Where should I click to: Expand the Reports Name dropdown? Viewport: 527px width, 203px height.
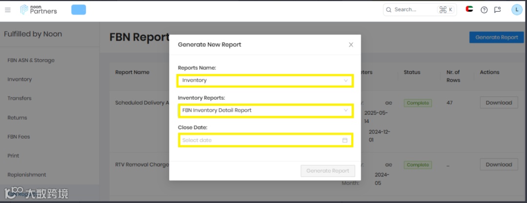coord(265,80)
